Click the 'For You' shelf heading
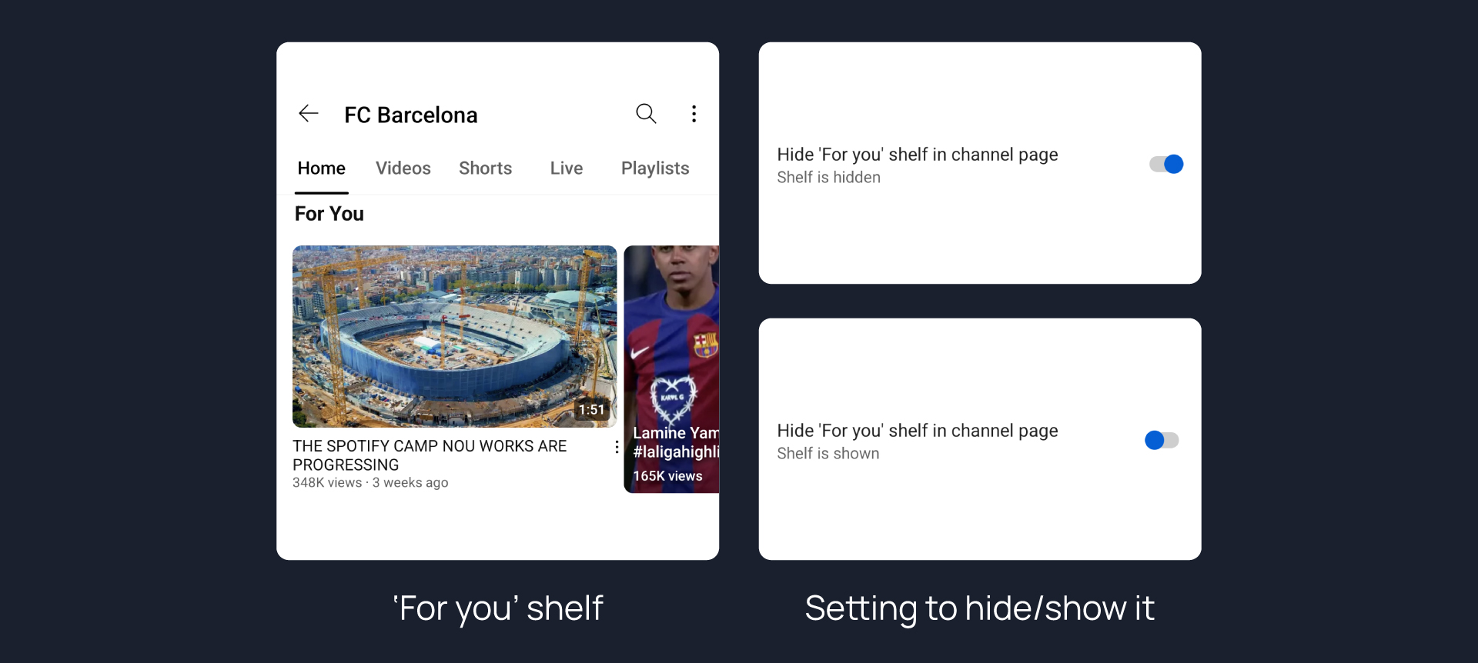 coord(329,214)
